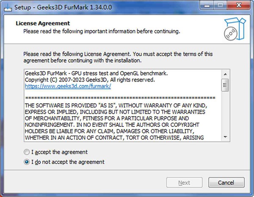Select "I accept the agreement" option
The height and width of the screenshot is (197, 254).
pyautogui.click(x=28, y=152)
